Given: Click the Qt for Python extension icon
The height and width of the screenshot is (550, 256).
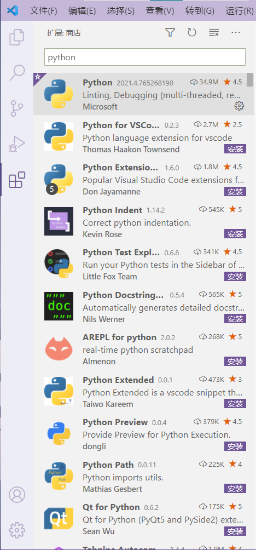Looking at the screenshot, I should [59, 518].
